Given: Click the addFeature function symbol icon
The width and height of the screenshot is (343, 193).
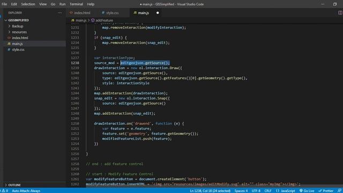Looking at the screenshot, I should [x=93, y=20].
